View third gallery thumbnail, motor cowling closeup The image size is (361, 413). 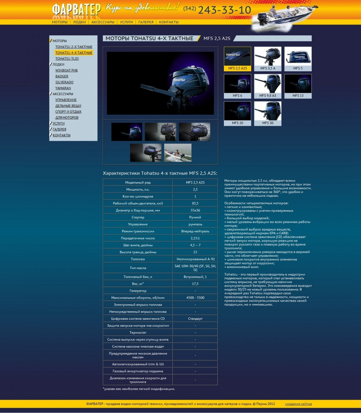click(x=195, y=132)
